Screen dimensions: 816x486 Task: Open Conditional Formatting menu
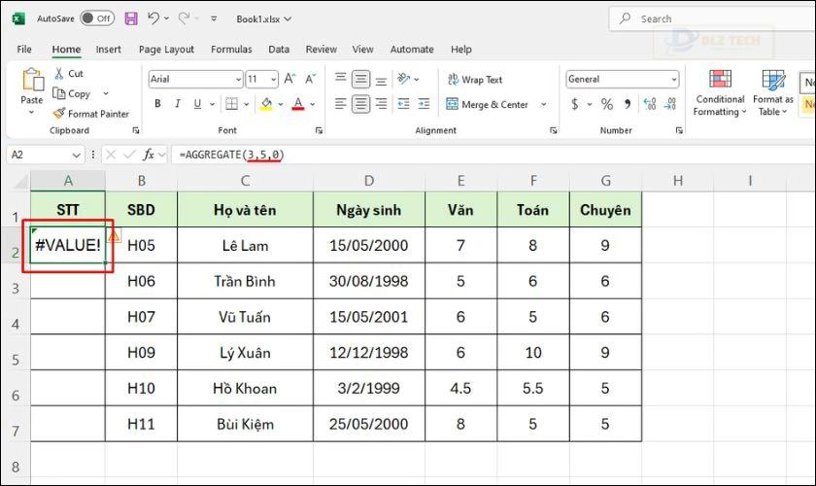click(x=720, y=92)
